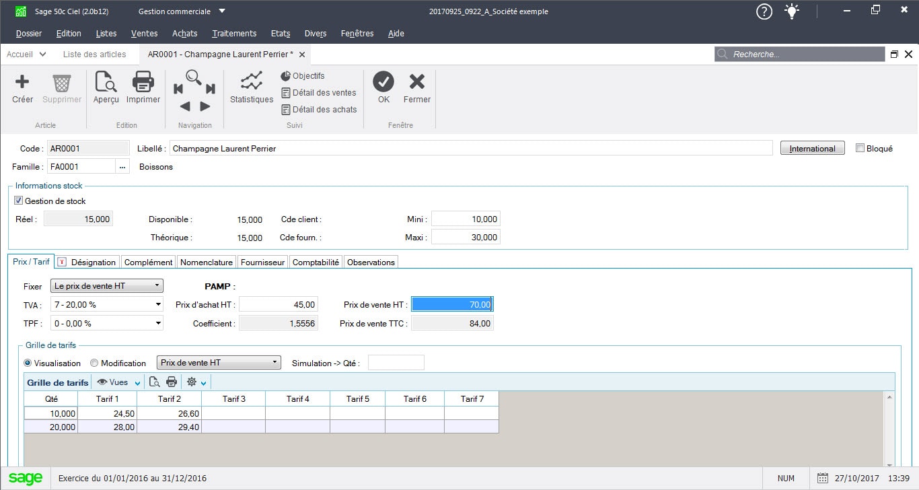Switch to the Fournisseur tab
Image resolution: width=919 pixels, height=490 pixels.
coord(262,262)
